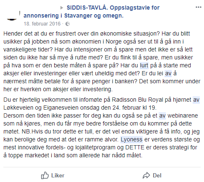Click the Liker button label

[58, 175]
